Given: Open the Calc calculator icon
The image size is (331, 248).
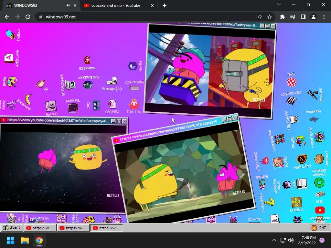Looking at the screenshot, I should pos(96,105).
